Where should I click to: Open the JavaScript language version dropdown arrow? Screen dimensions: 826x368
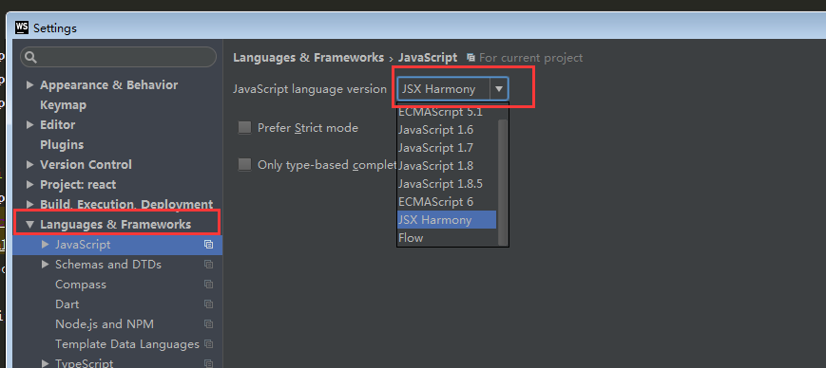pos(499,89)
